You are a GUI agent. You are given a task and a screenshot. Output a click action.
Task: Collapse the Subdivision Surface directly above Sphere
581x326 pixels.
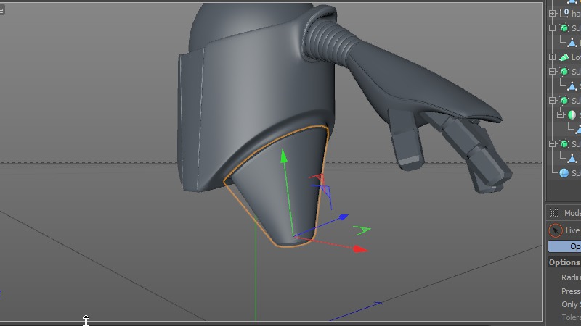point(553,144)
